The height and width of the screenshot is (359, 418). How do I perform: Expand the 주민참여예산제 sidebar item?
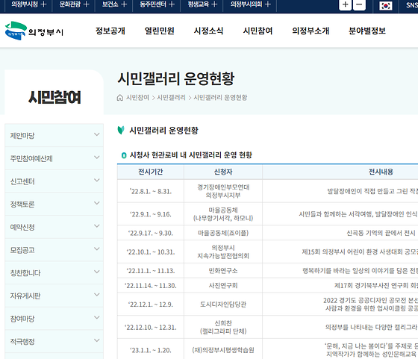[x=54, y=158]
